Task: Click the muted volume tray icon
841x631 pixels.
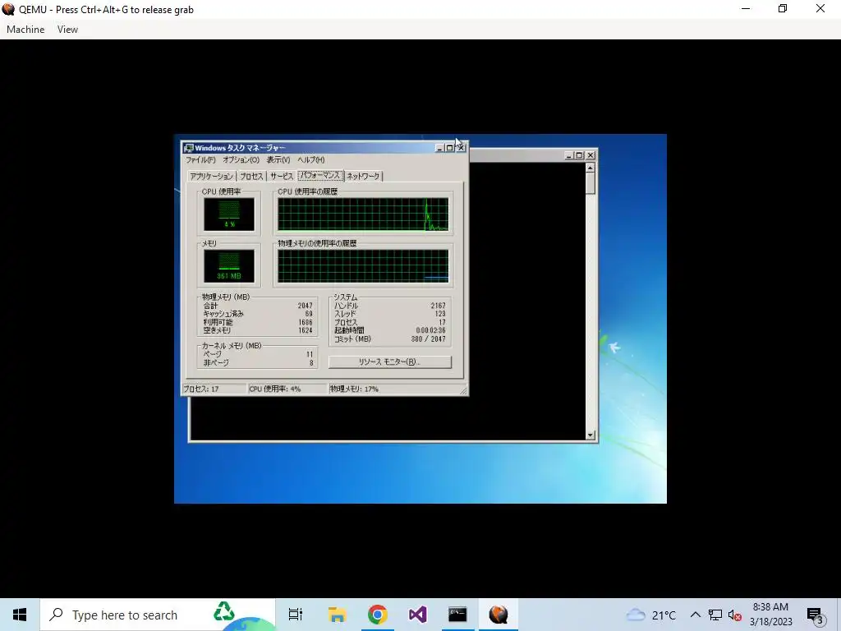Action: (x=735, y=615)
